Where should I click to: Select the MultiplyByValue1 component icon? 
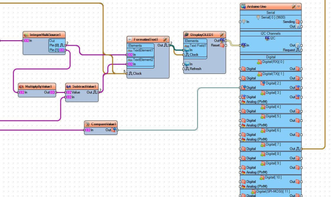point(21,87)
